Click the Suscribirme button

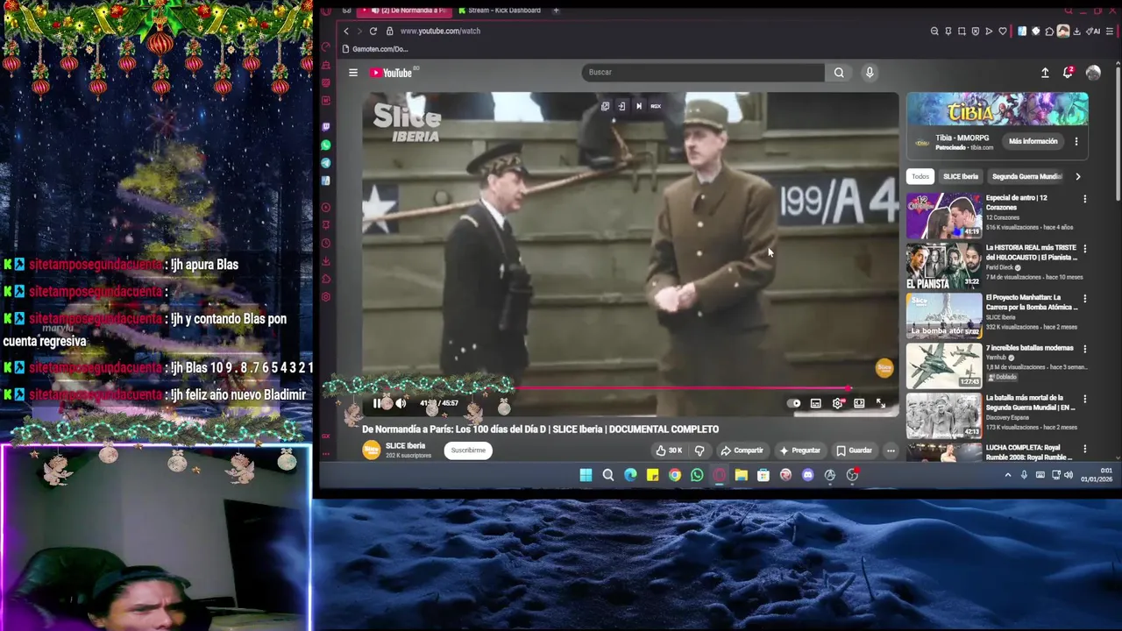[468, 450]
